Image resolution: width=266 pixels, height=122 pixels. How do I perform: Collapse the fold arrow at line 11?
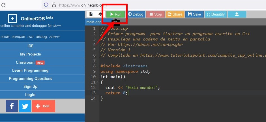click(97, 82)
